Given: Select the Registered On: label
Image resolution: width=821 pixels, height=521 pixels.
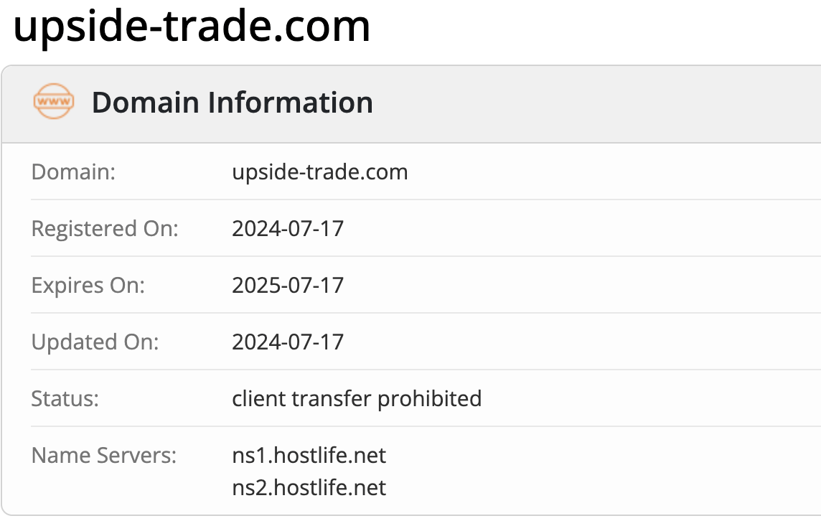Looking at the screenshot, I should point(105,229).
